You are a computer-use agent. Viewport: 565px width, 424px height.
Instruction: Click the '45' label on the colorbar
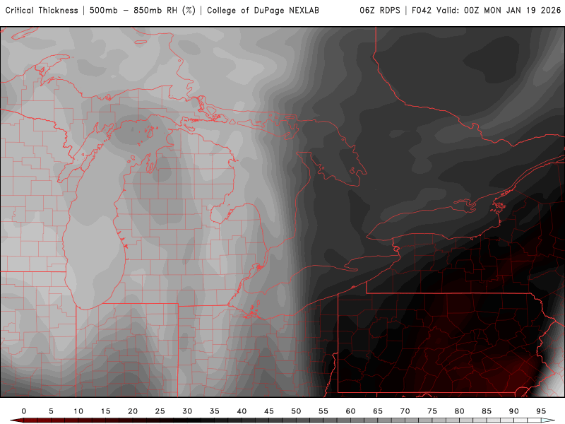coord(269,411)
